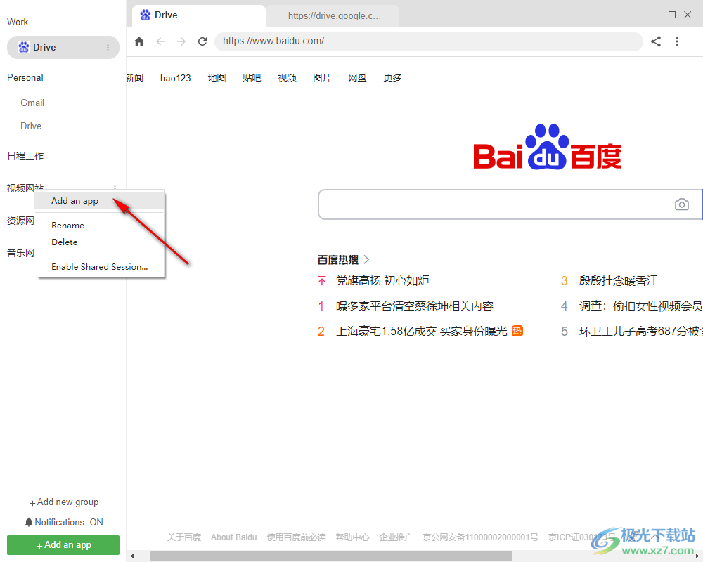Select the Personal group label
The width and height of the screenshot is (703, 562).
(25, 77)
